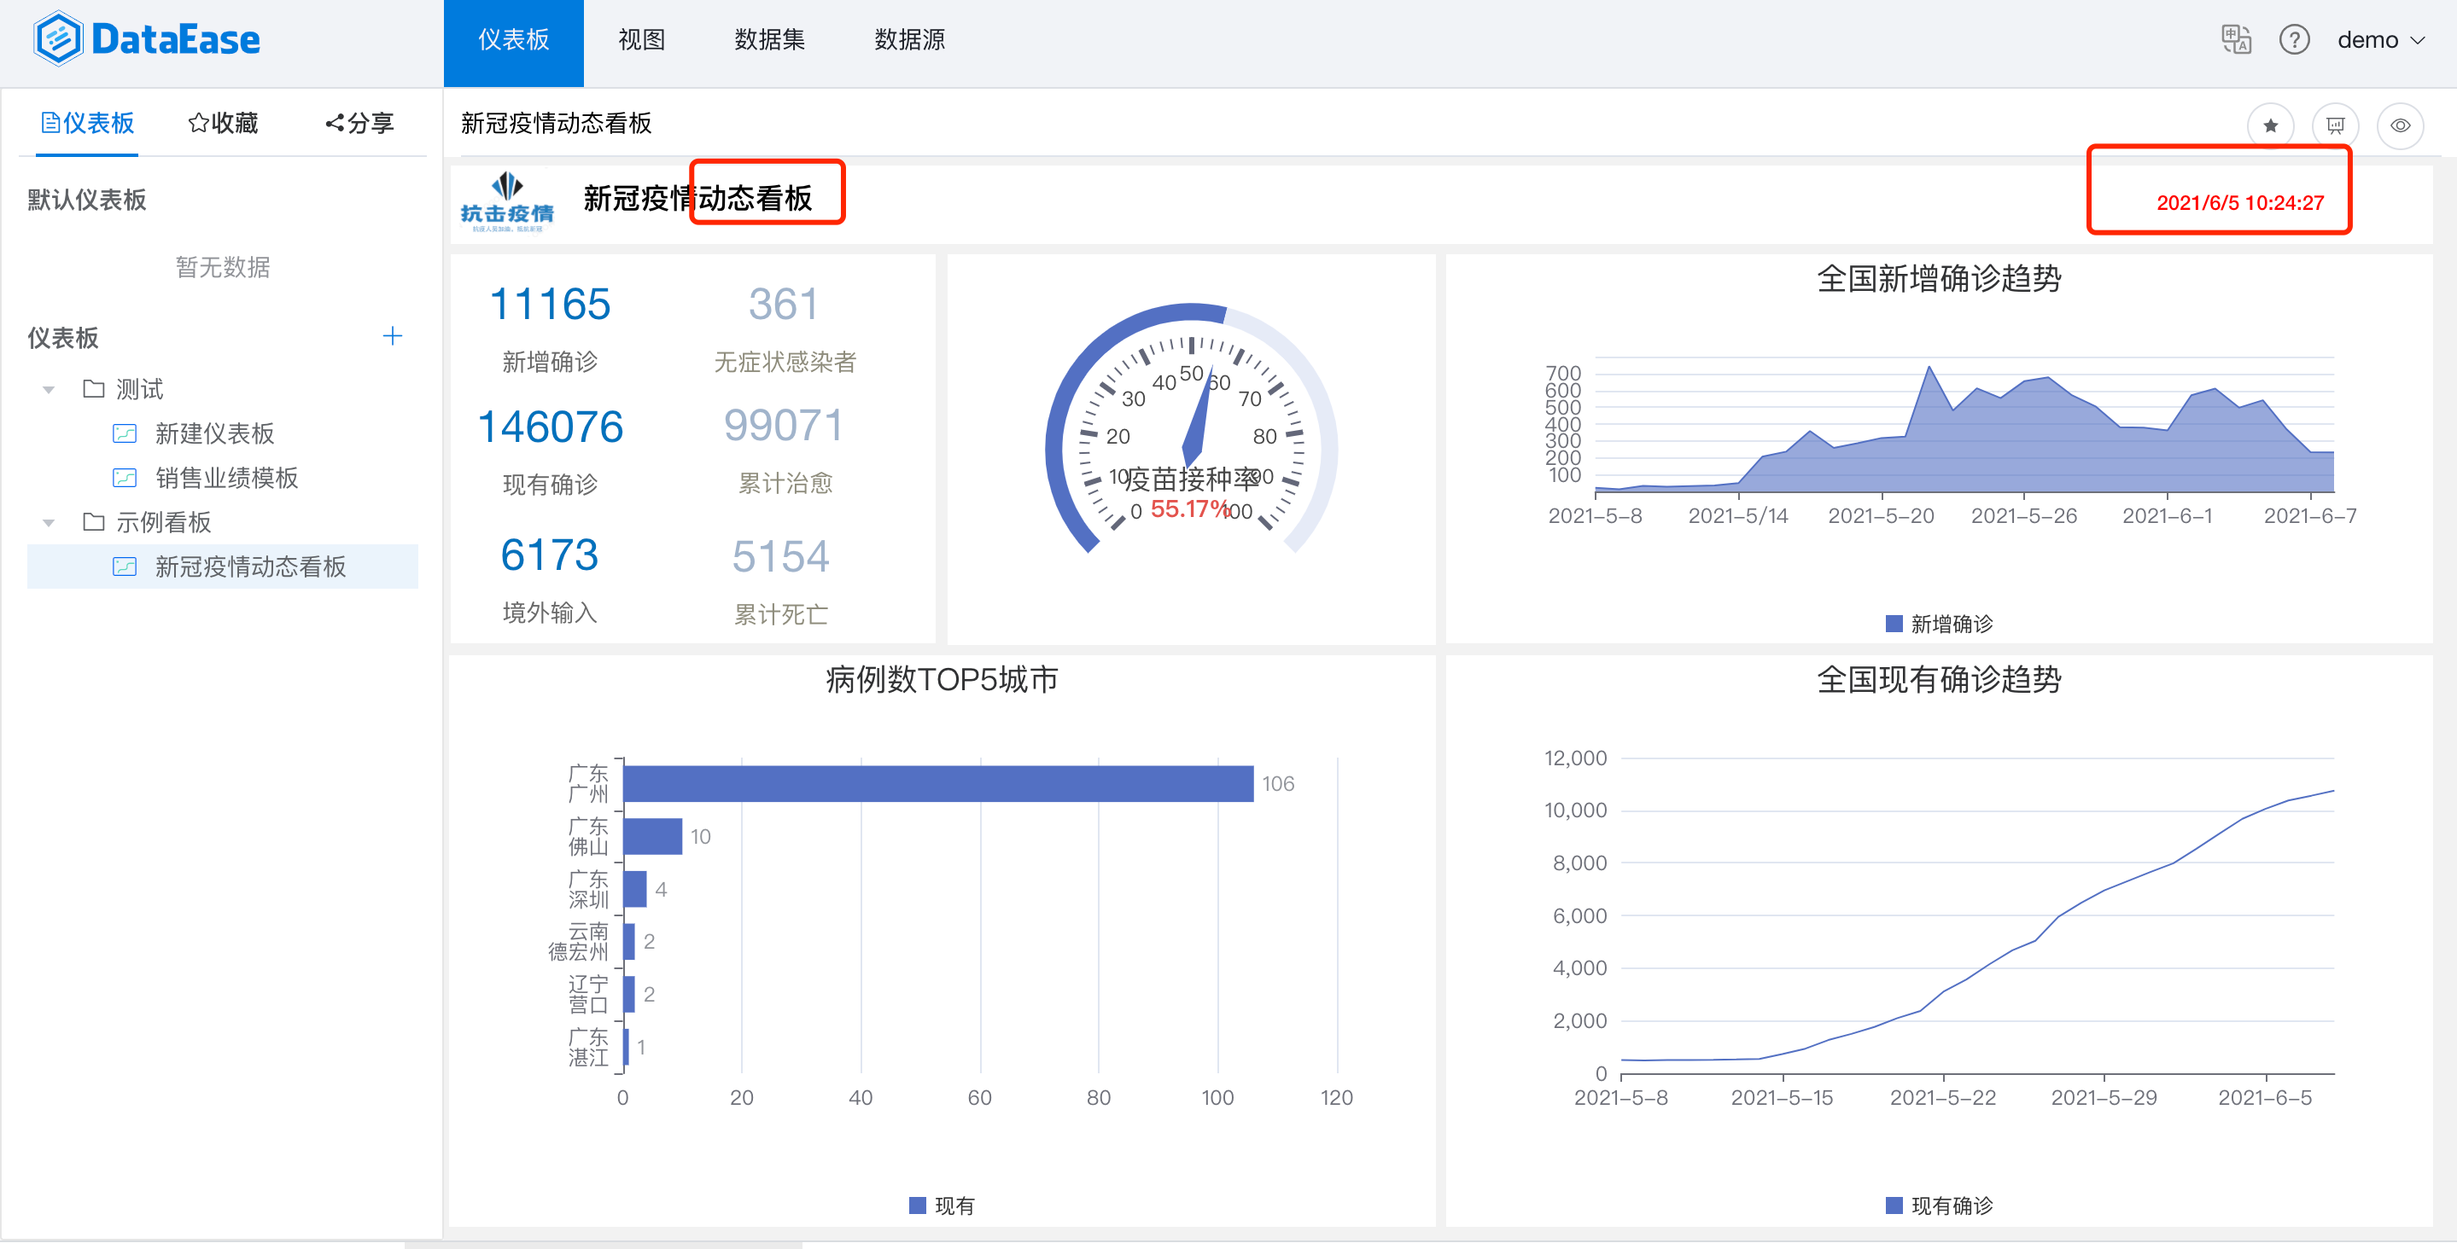
Task: Open the 收藏 favorites tab
Action: (225, 123)
